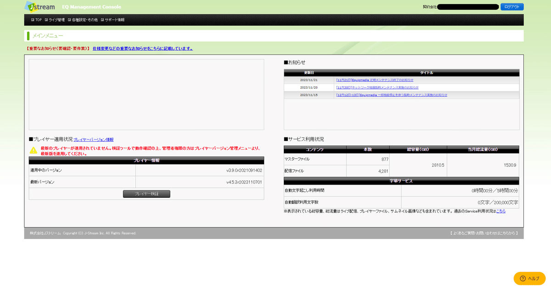Click the icon next to サポート情報
The height and width of the screenshot is (288, 551).
pyautogui.click(x=102, y=20)
